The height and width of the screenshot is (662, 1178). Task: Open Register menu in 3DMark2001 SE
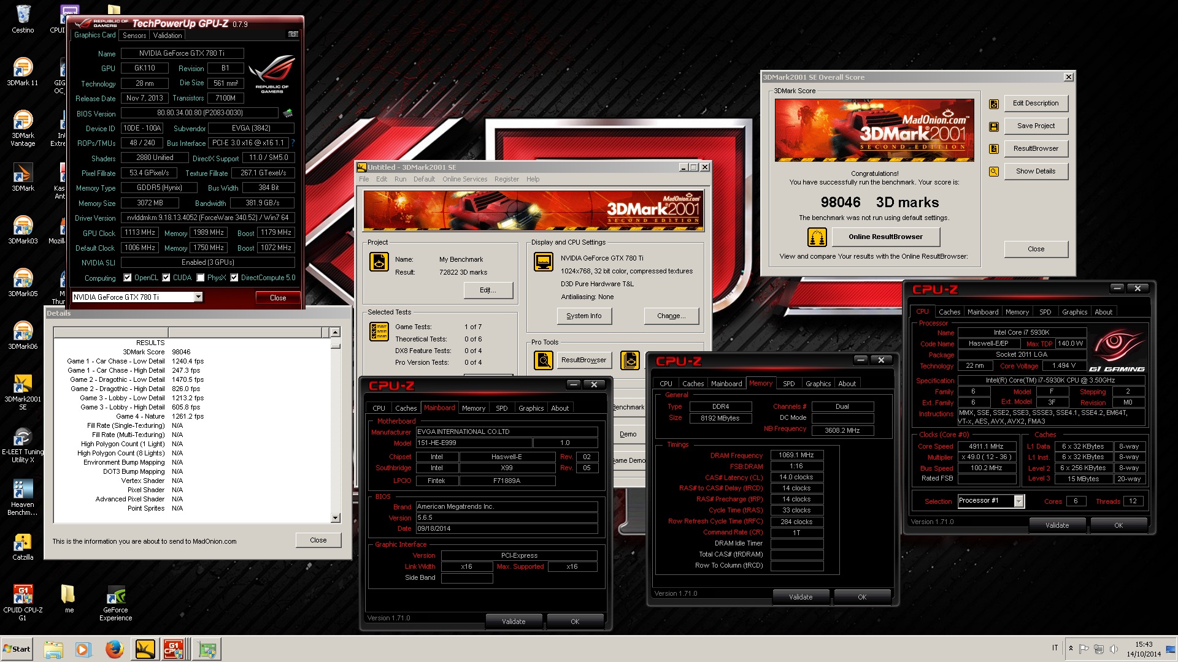[x=506, y=179]
